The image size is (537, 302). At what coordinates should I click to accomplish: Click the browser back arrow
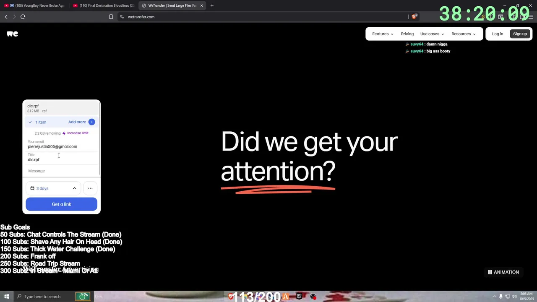pos(6,17)
